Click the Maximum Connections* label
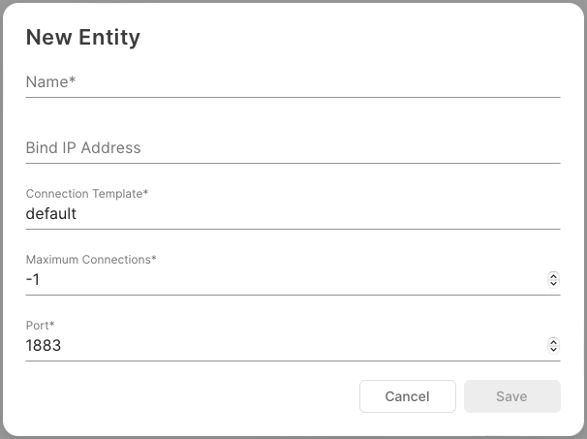This screenshot has height=439, width=587. [91, 260]
